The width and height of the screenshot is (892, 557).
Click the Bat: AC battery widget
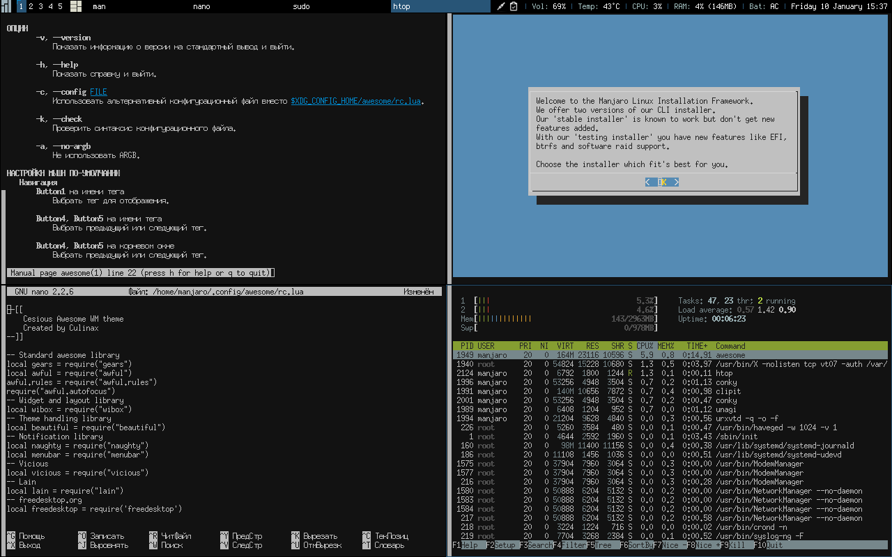click(764, 6)
